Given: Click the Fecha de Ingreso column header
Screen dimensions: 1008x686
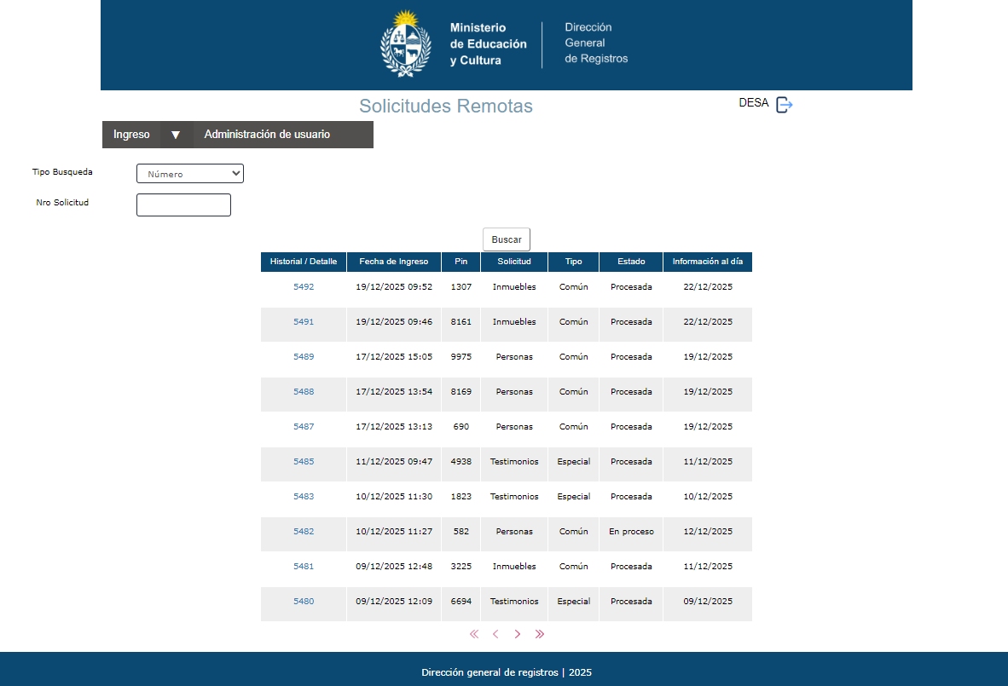Looking at the screenshot, I should click(x=393, y=262).
